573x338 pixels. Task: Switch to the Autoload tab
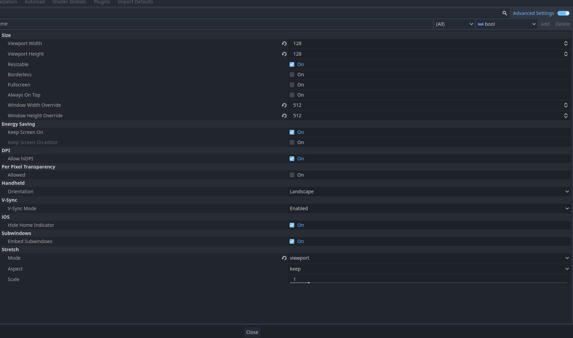click(x=35, y=2)
